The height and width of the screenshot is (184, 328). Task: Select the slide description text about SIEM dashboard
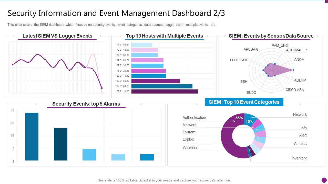(x=112, y=25)
